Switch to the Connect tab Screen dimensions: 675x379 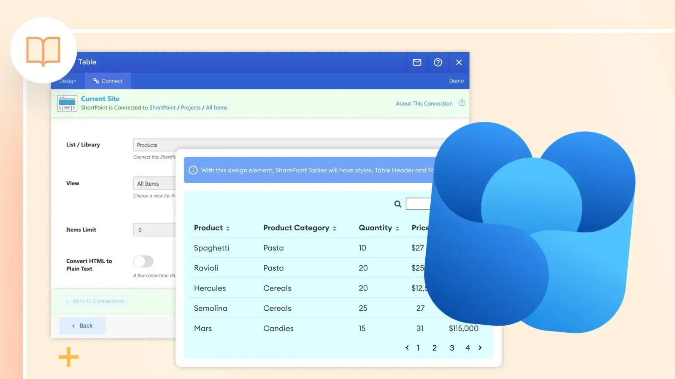tap(108, 81)
